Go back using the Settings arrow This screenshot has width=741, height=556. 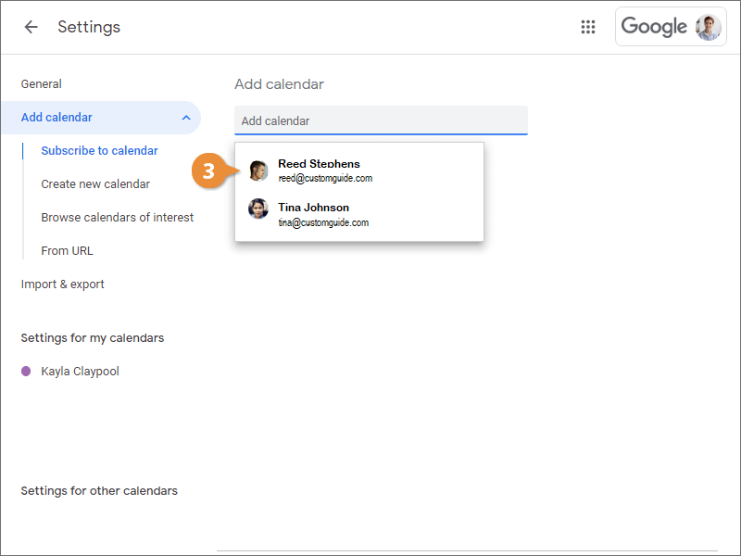pos(31,27)
